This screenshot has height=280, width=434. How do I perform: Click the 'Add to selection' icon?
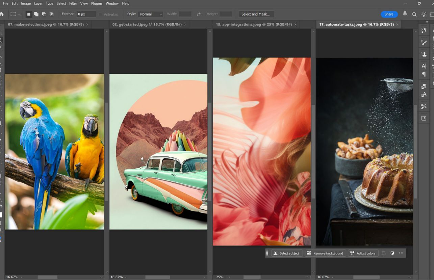(36, 14)
